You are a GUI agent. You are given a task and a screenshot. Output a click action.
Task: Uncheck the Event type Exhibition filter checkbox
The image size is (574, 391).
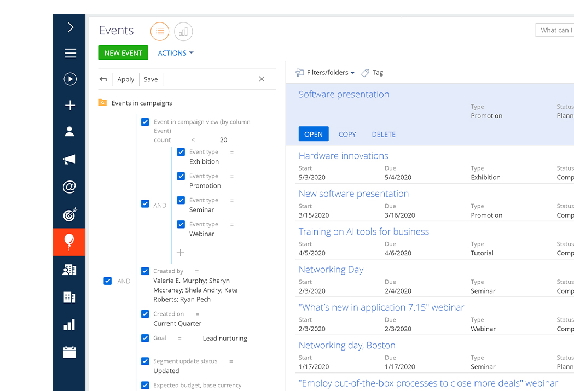(x=181, y=152)
